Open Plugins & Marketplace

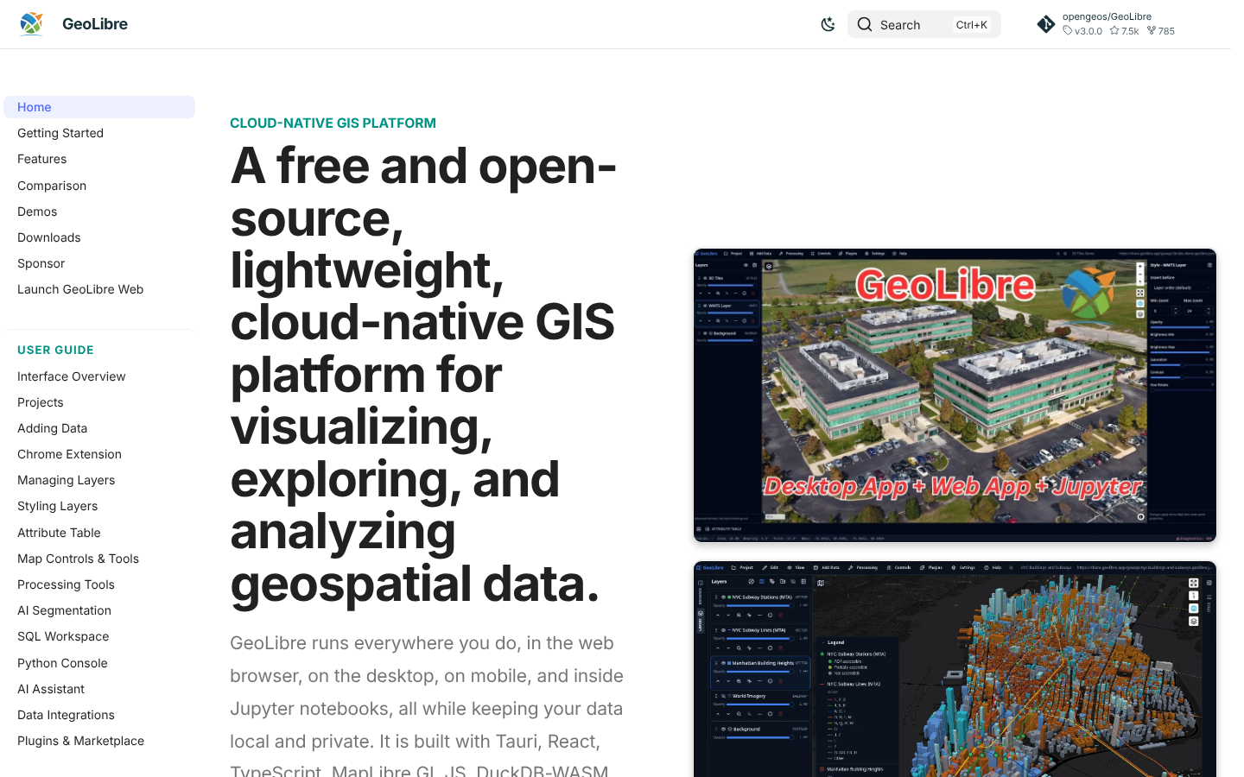pos(81,741)
